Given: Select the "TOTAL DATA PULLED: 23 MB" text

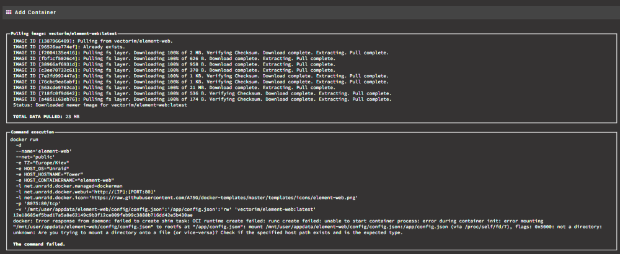Looking at the screenshot, I should point(47,117).
